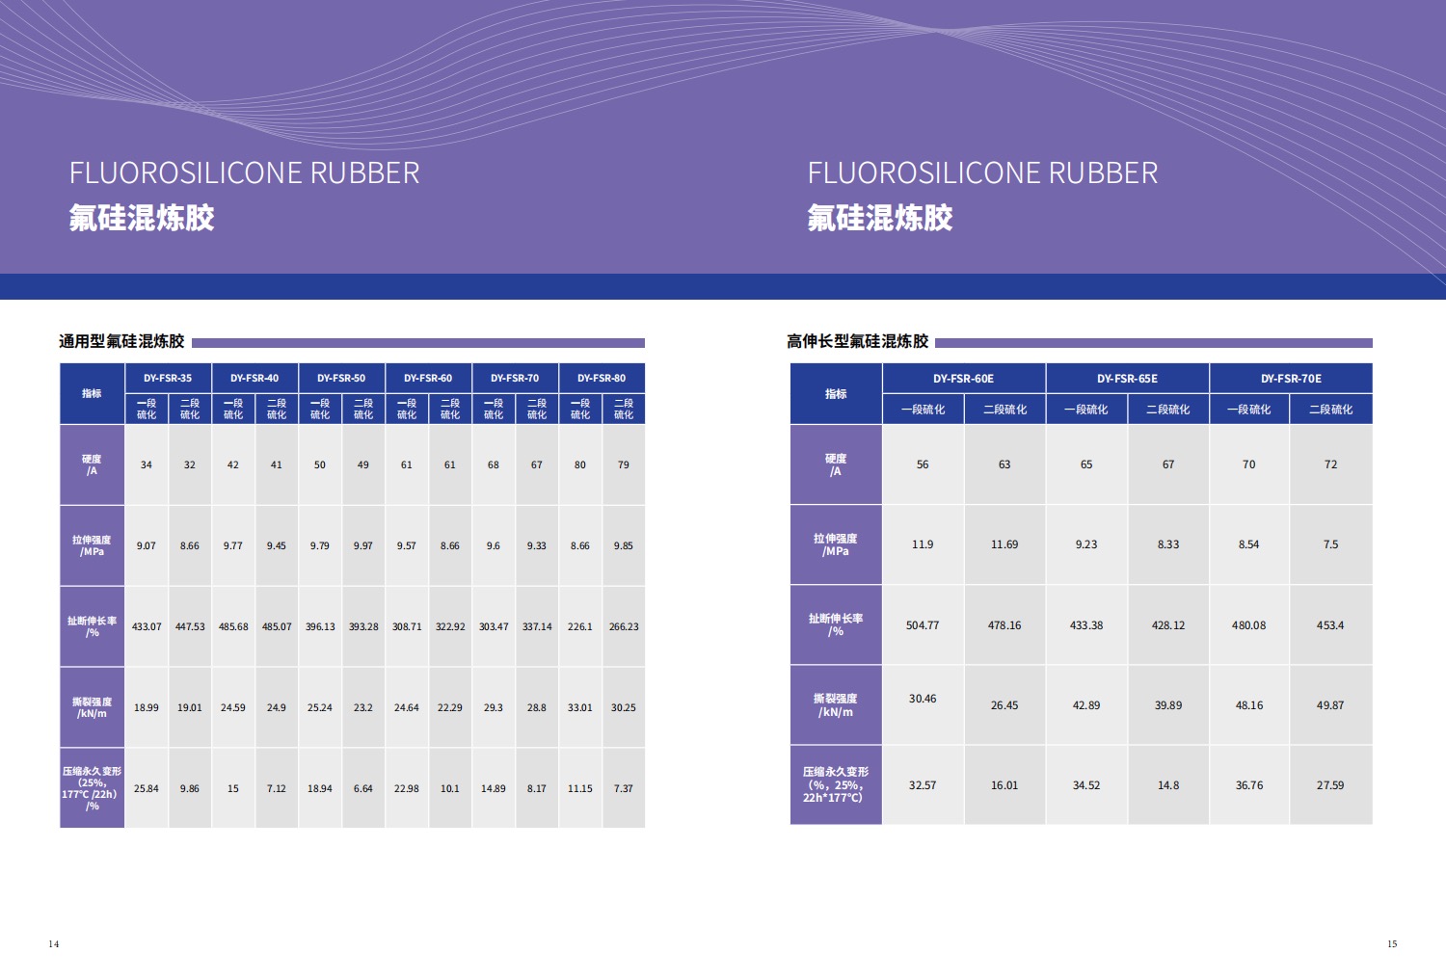This screenshot has height=980, width=1446.
Task: Click the DY-FSR-70E column header
Action: click(x=1291, y=379)
